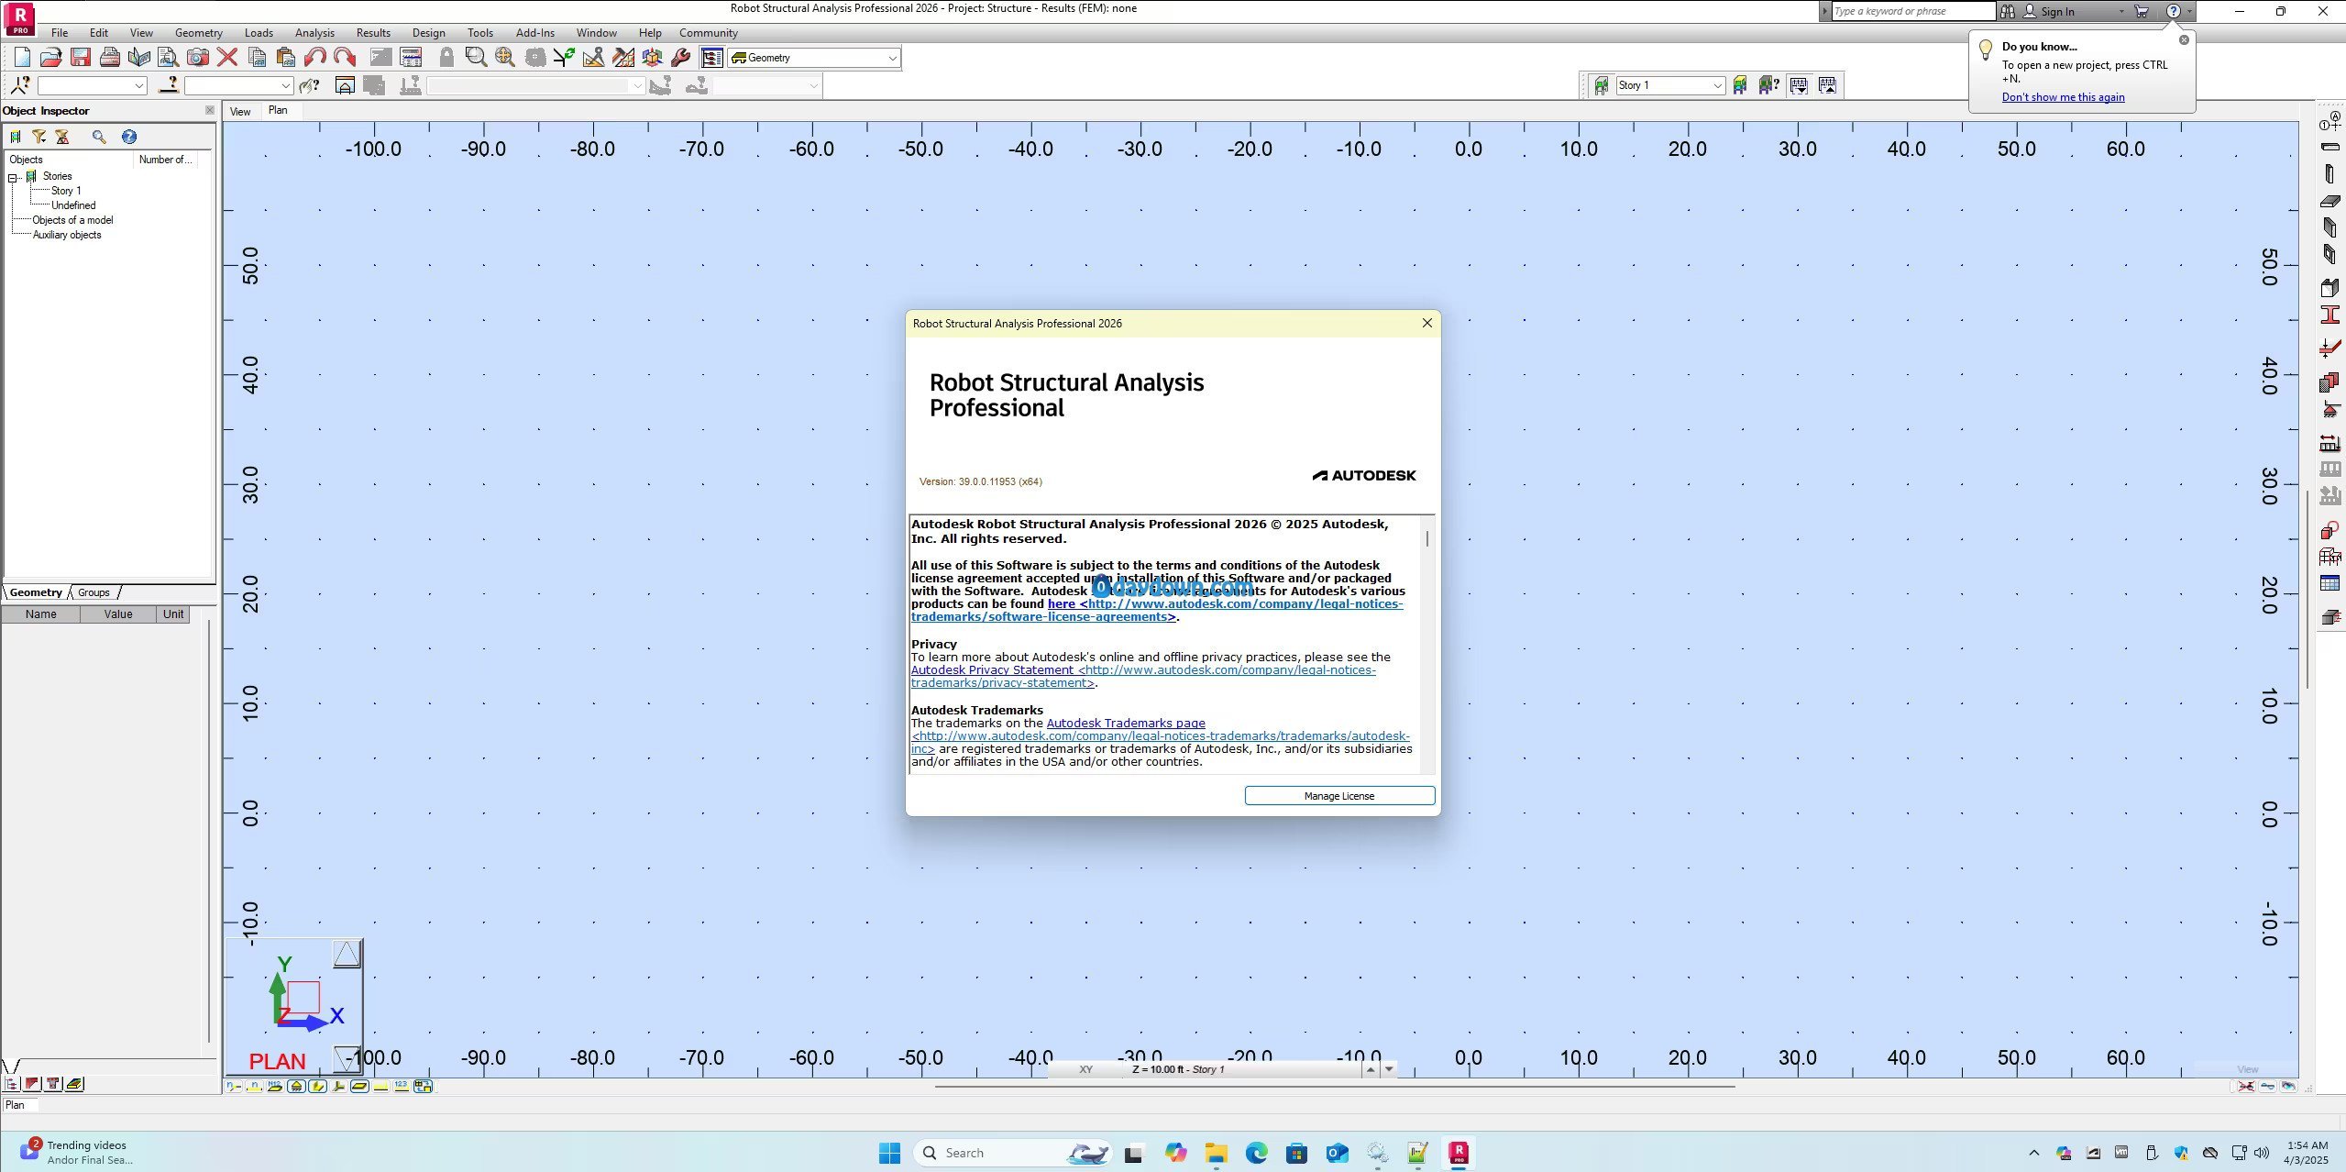Collapse the Stories tree node
The width and height of the screenshot is (2346, 1172).
click(x=13, y=177)
